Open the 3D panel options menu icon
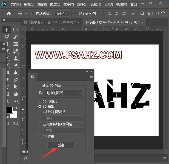 91,77
